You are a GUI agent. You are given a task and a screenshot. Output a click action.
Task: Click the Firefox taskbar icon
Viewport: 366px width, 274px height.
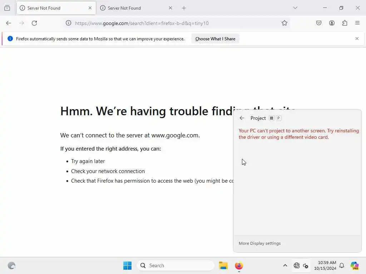239,265
